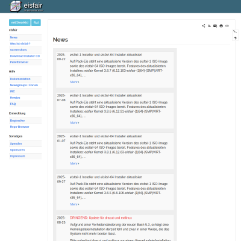Open 2026-09-22 Installer aktualisiert headline

click(x=106, y=55)
